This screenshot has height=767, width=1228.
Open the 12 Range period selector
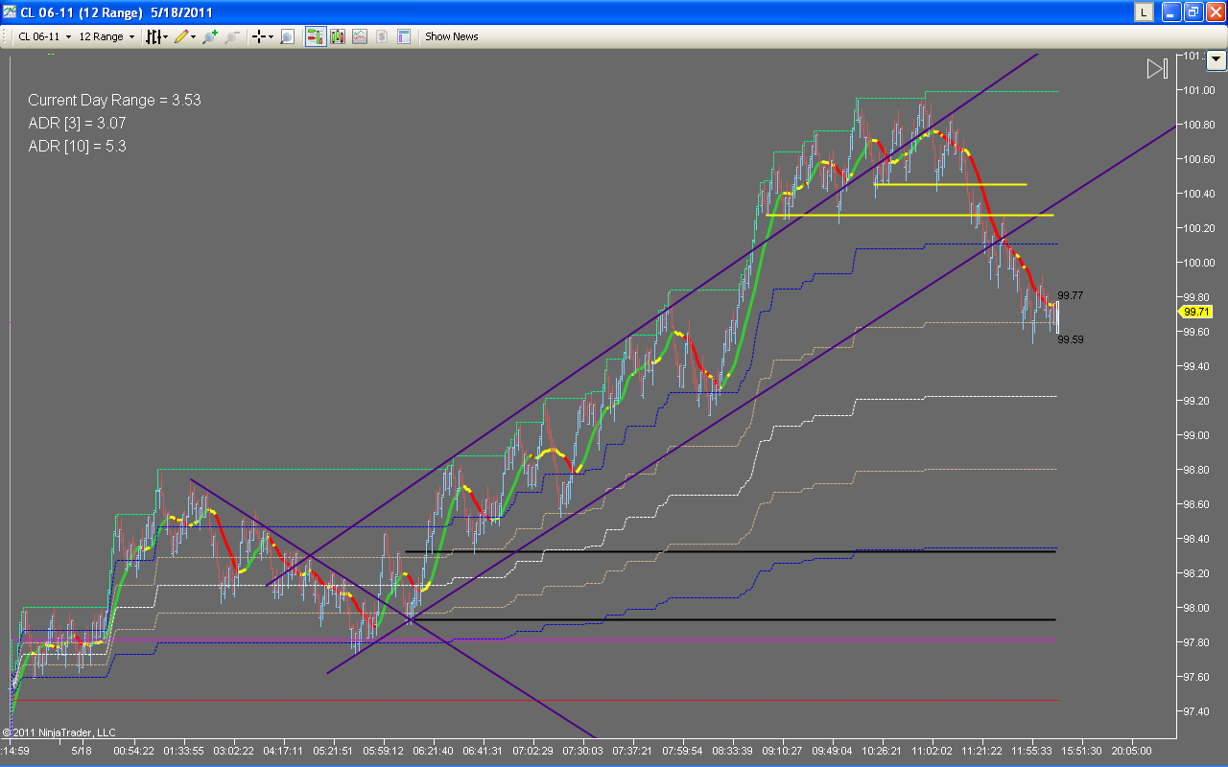[x=106, y=36]
